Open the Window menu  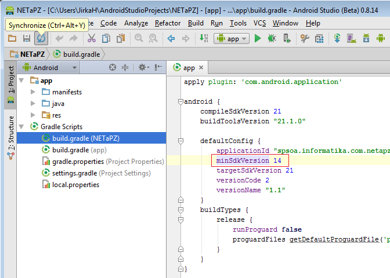(286, 23)
